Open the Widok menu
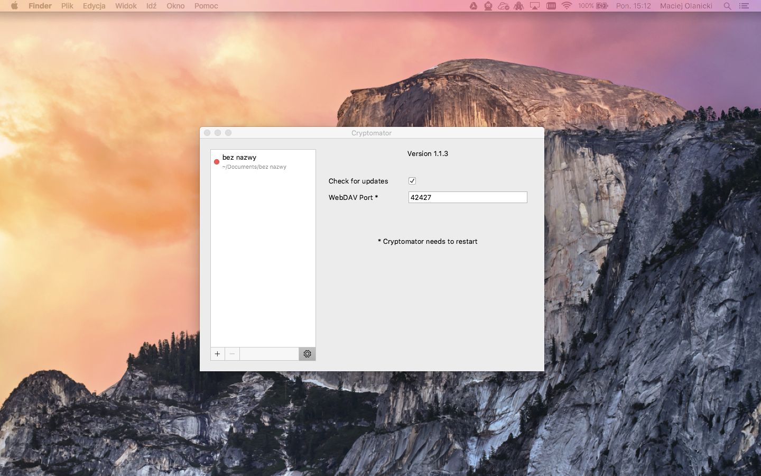This screenshot has width=761, height=476. tap(126, 6)
